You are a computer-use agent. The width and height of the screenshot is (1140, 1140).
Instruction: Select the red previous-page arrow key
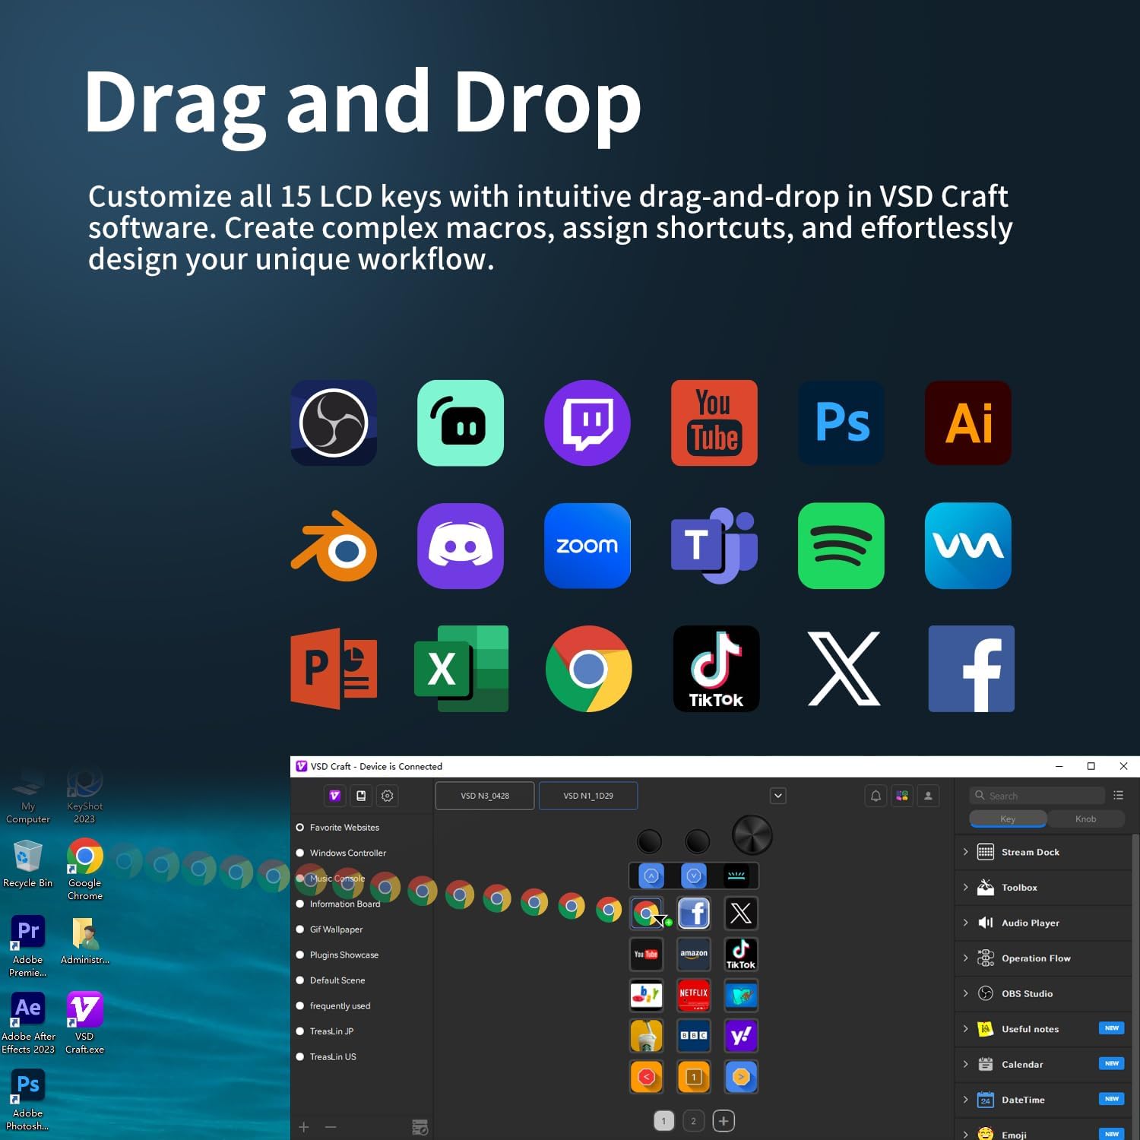click(647, 1077)
